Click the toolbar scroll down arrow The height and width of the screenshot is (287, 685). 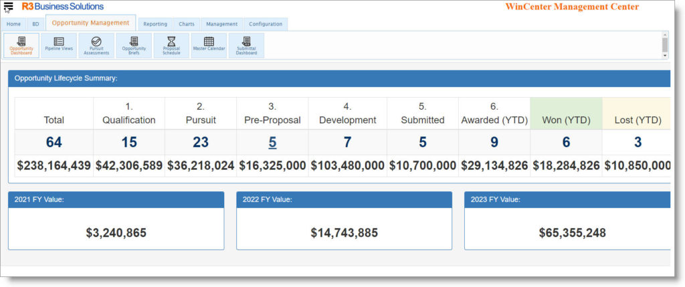pyautogui.click(x=665, y=56)
